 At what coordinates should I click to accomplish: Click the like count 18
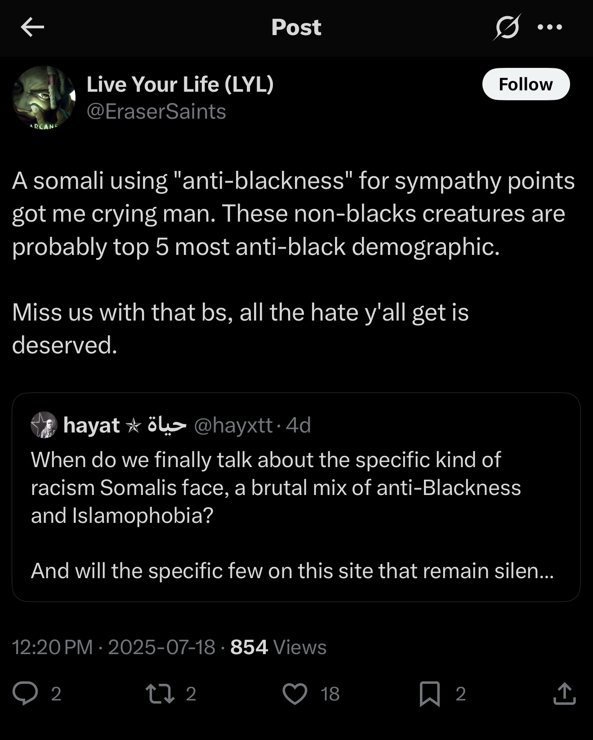point(330,694)
